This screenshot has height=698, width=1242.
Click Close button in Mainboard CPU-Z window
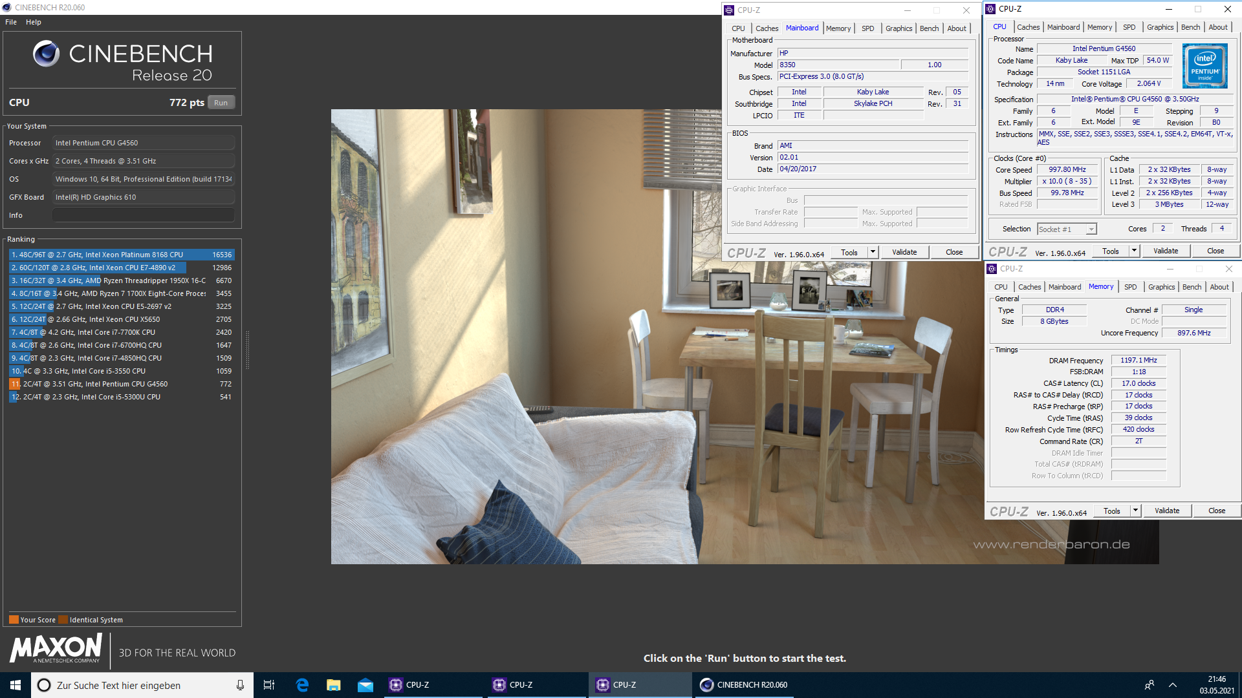[954, 252]
